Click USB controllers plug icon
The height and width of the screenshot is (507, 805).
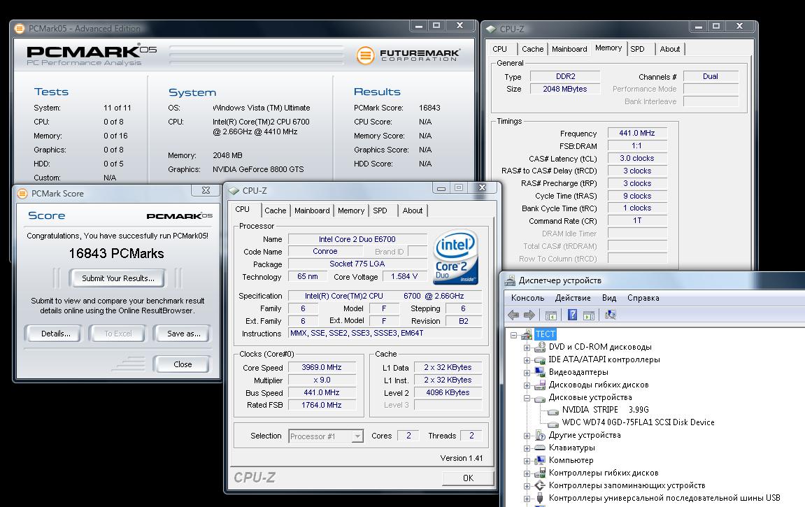539,498
